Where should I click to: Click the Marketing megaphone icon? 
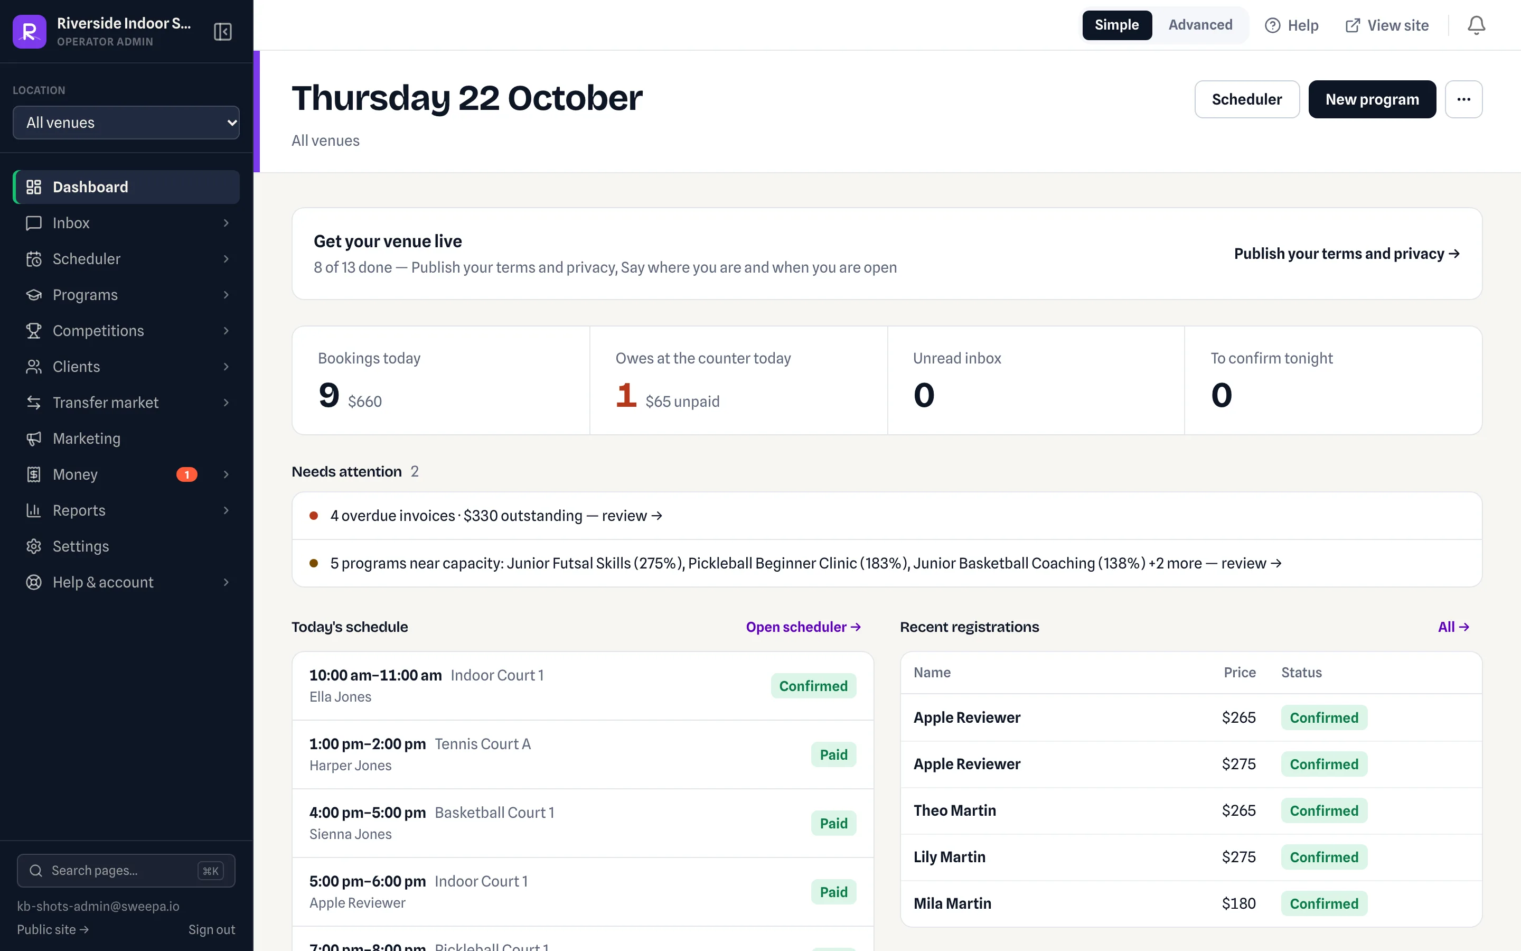(x=34, y=438)
